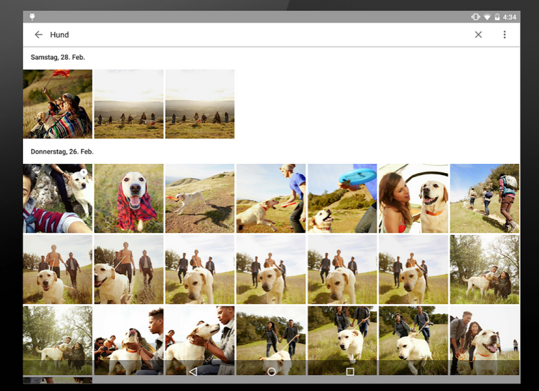Viewport: 539px width, 391px height.
Task: Select the Samstag, 28. Feb. date header
Action: coord(58,57)
